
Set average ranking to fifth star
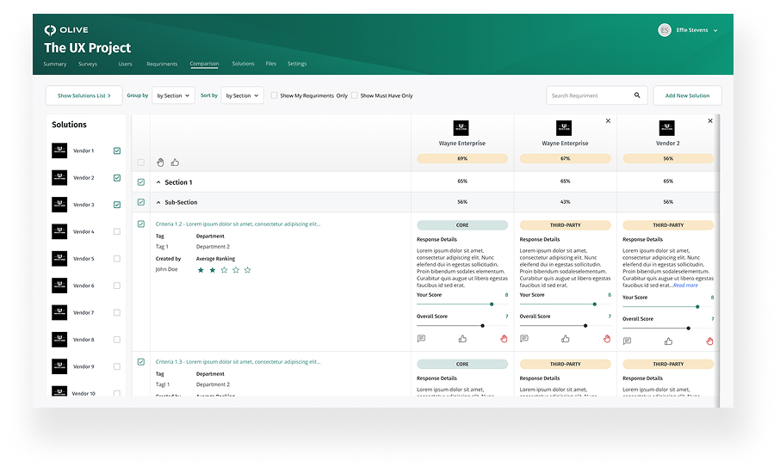[x=247, y=270]
